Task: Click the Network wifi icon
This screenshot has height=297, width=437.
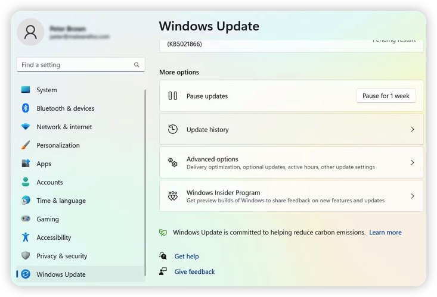Action: 26,127
